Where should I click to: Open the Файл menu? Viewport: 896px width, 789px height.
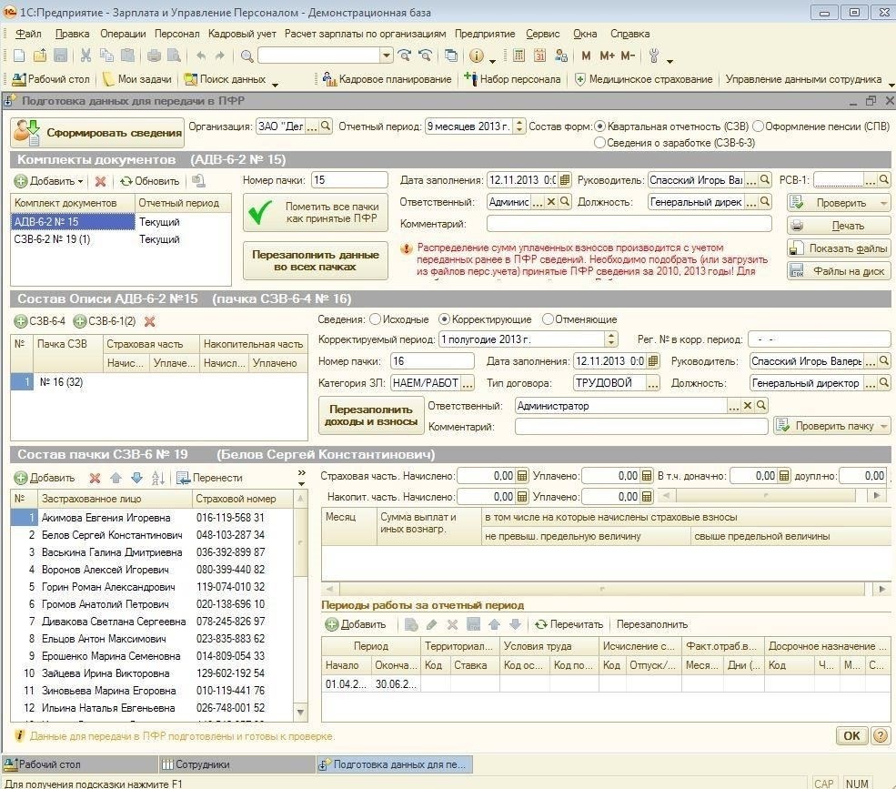28,34
